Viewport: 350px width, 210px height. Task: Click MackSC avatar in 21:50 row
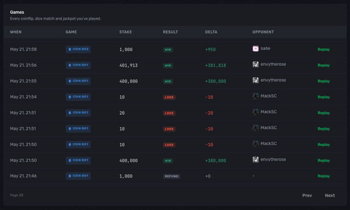(255, 144)
